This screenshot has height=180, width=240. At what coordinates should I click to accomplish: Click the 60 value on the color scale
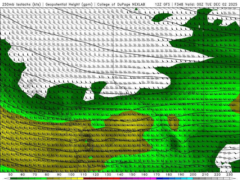22,175
